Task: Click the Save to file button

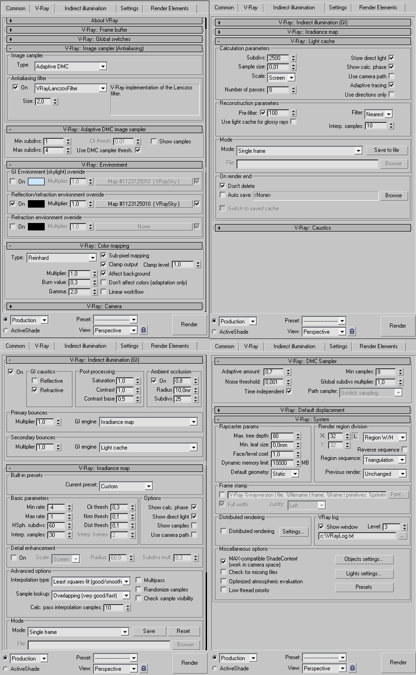Action: coord(387,150)
